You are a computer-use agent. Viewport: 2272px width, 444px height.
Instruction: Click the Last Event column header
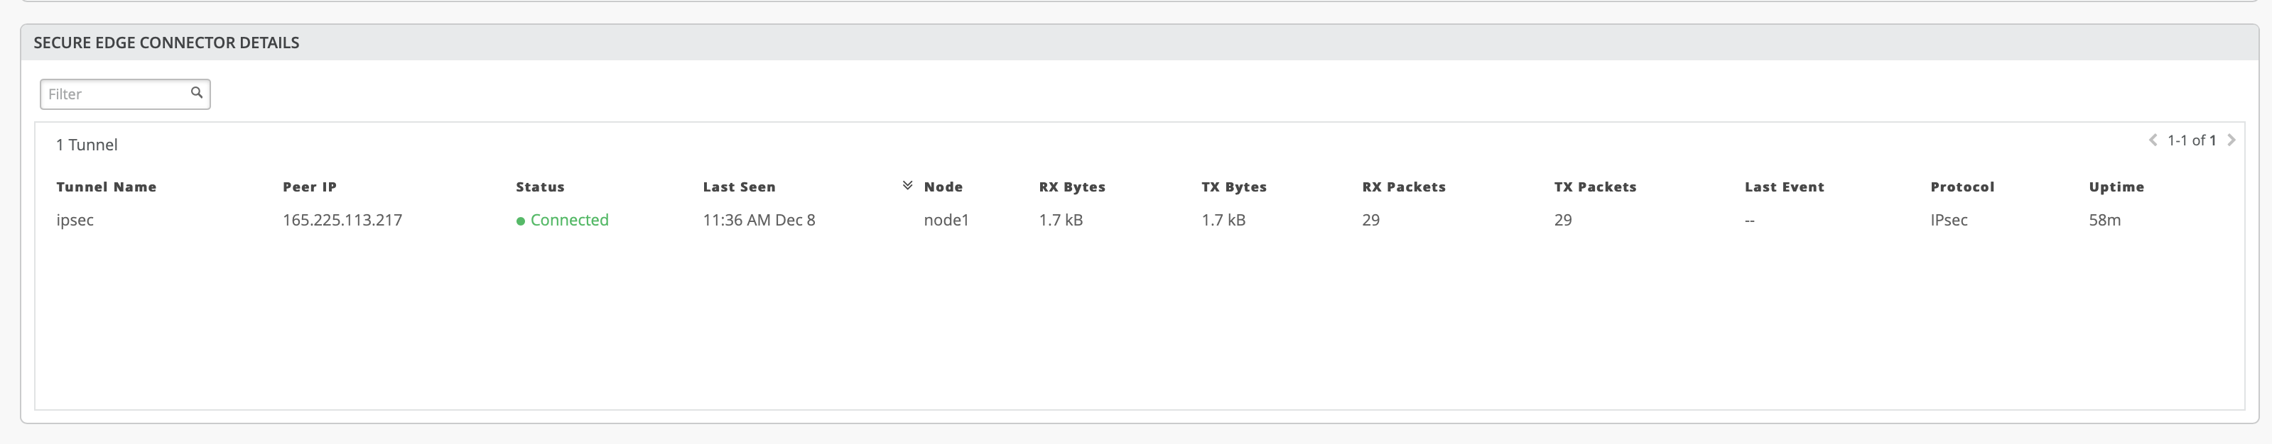point(1783,187)
